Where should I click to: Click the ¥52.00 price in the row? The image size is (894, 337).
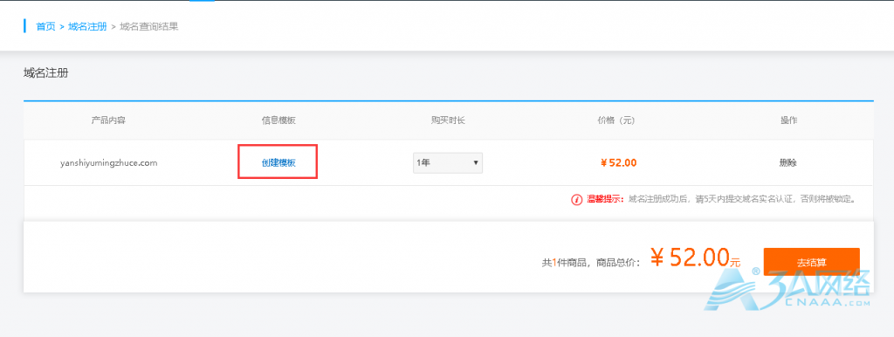(618, 163)
